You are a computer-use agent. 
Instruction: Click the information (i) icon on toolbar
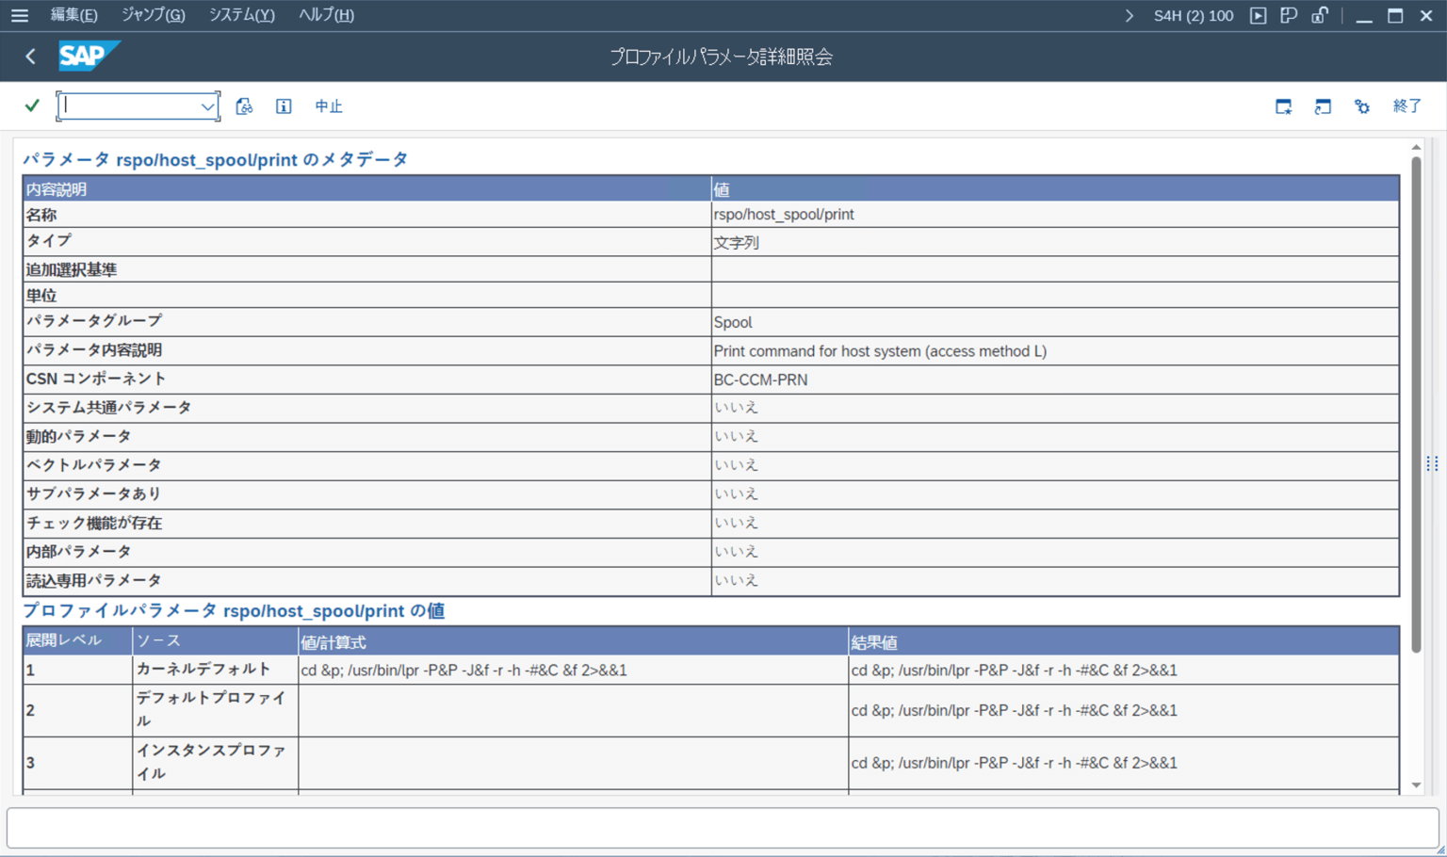282,105
